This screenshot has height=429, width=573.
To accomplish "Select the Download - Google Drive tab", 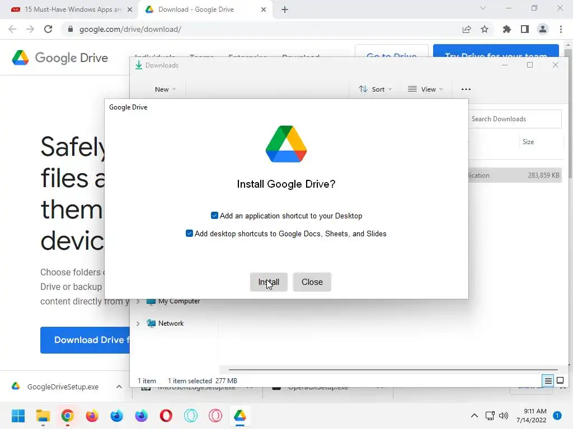I will (x=205, y=9).
